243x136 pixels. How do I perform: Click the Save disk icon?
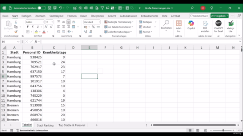49,8
